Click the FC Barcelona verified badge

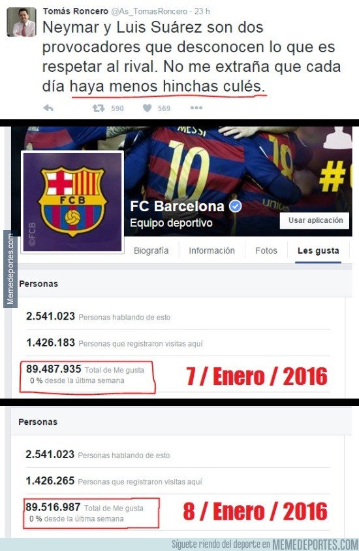point(236,207)
